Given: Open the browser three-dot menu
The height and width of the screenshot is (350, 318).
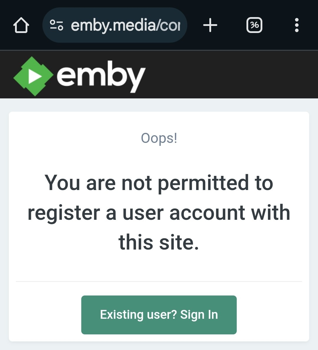Looking at the screenshot, I should coord(297,25).
